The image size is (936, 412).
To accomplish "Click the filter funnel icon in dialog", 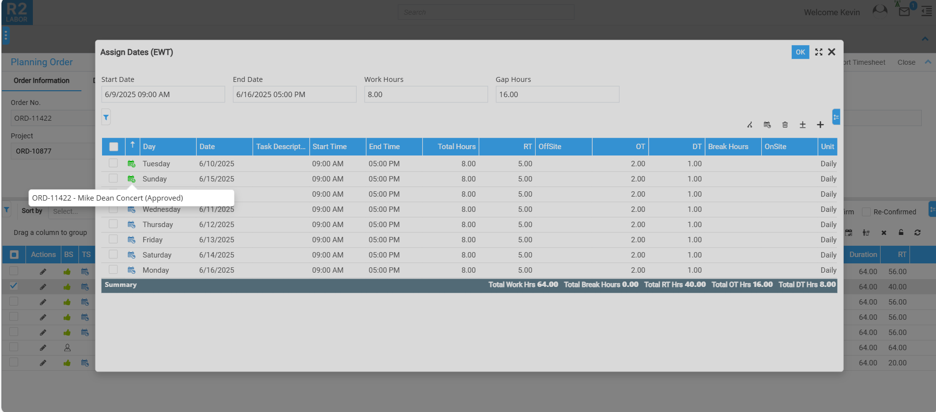I will 106,117.
